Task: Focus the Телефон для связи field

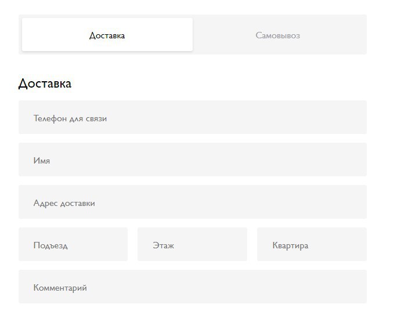Action: pos(193,117)
